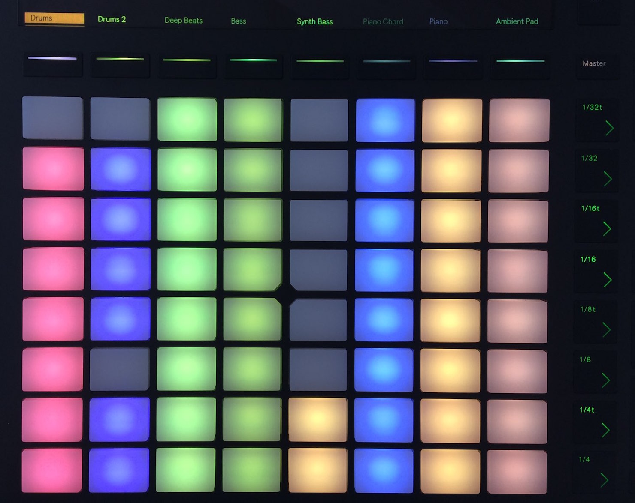Toggle the dim gray pad in the Drums 2 column
The height and width of the screenshot is (503, 635).
coord(120,371)
